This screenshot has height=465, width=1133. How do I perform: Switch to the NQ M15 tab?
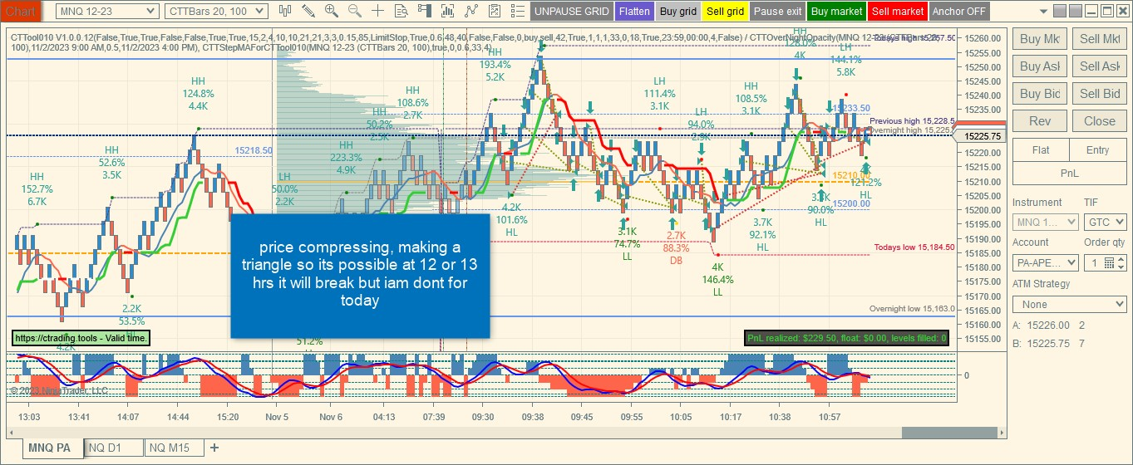[174, 448]
